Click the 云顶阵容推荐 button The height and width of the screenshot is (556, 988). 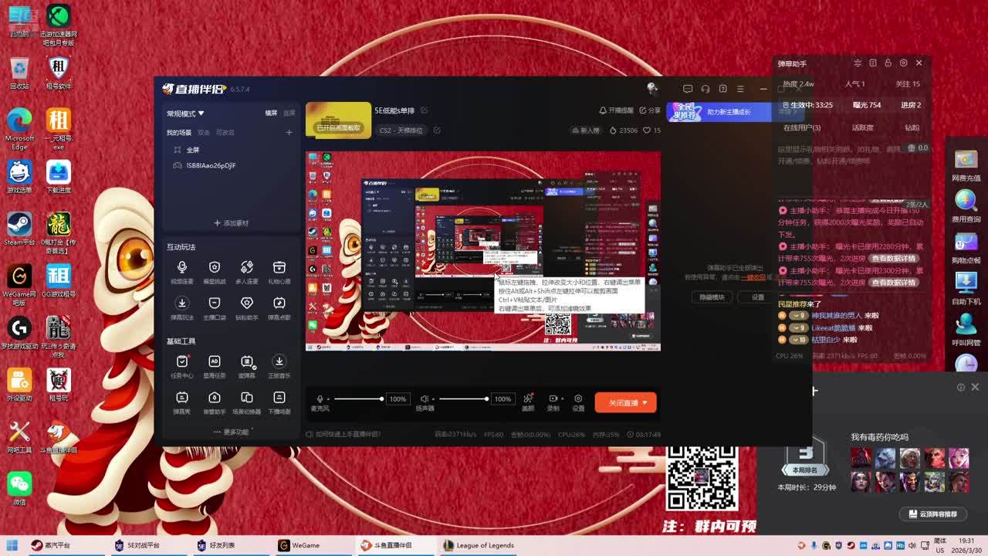tap(932, 514)
